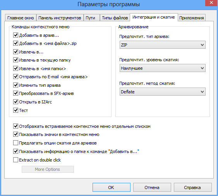This screenshot has width=218, height=196.
Task: Toggle 'Добавить в <имя файла>.zip' option
Action: tap(15, 43)
